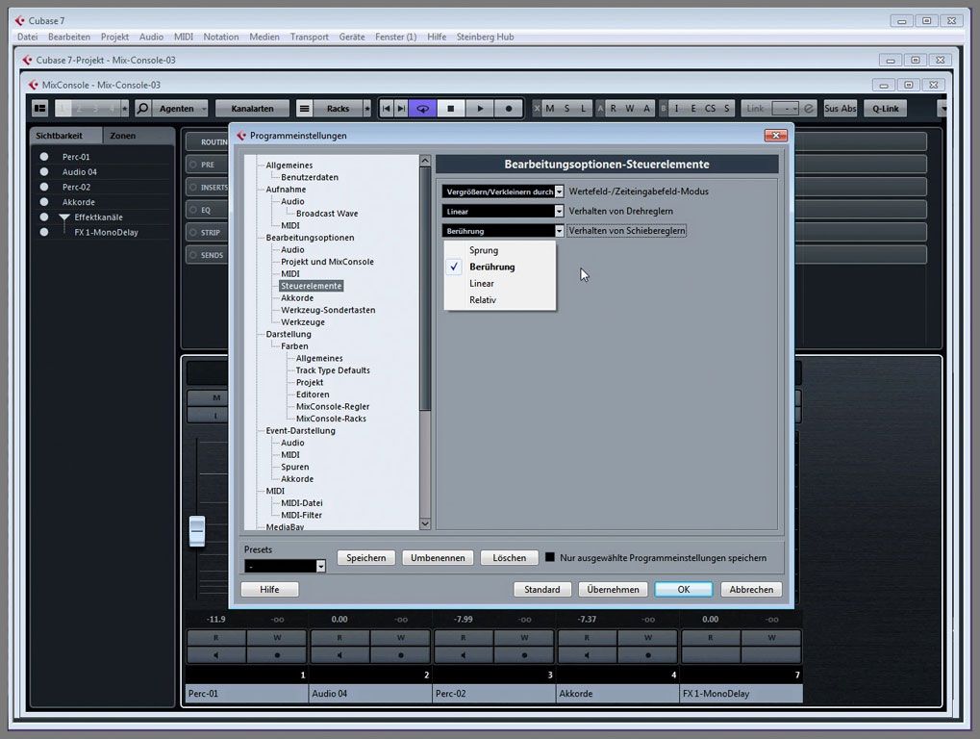Click Speichern preset button
Screen dimensions: 980x739
[366, 558]
